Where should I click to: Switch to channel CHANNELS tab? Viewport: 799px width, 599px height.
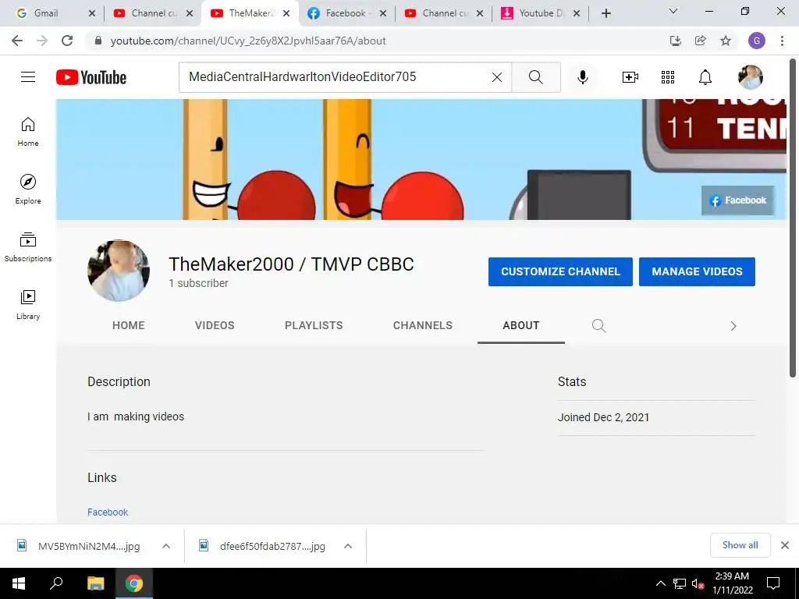pos(422,325)
